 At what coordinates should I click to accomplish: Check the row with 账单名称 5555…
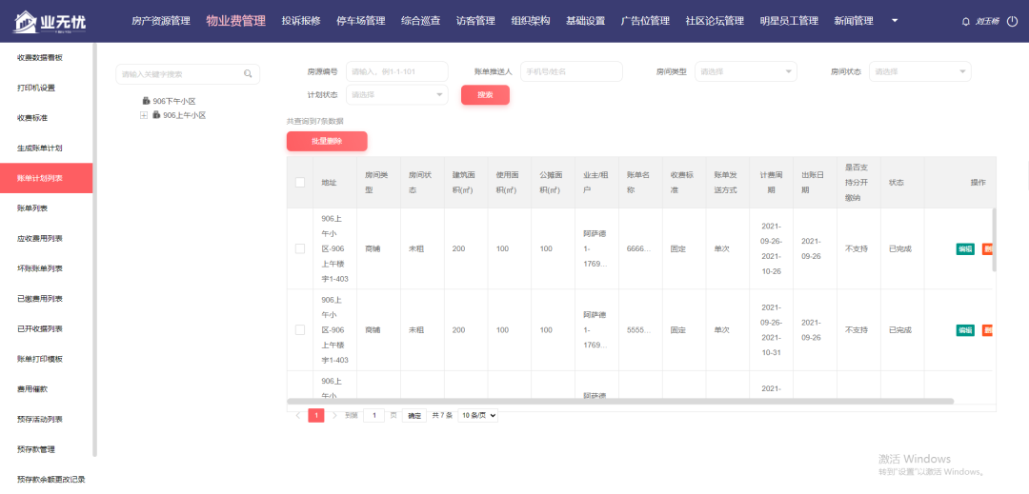300,330
